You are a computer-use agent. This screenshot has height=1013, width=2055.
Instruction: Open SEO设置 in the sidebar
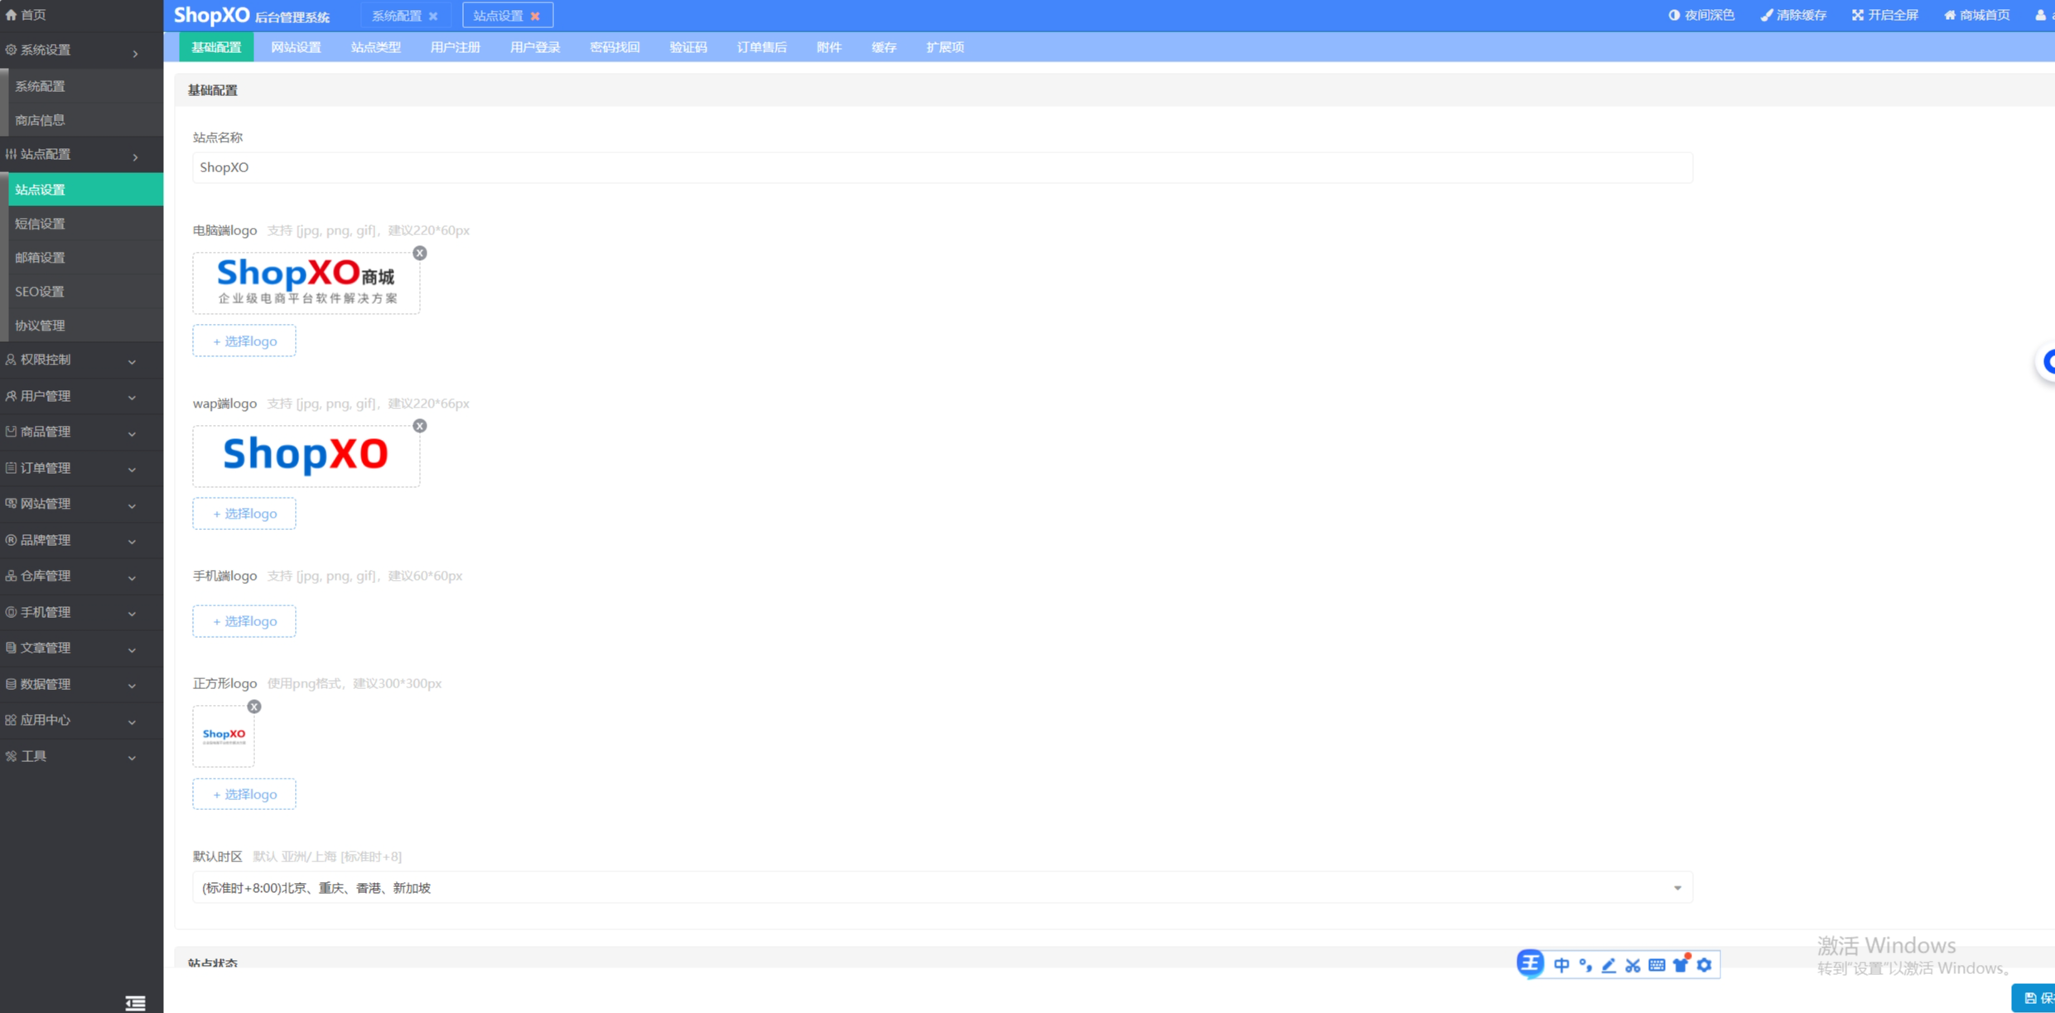pos(86,292)
